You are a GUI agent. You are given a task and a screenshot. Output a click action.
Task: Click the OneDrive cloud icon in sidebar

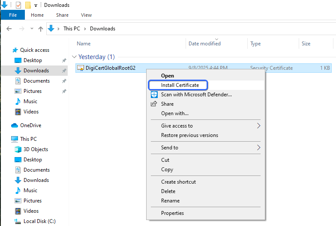coord(15,125)
